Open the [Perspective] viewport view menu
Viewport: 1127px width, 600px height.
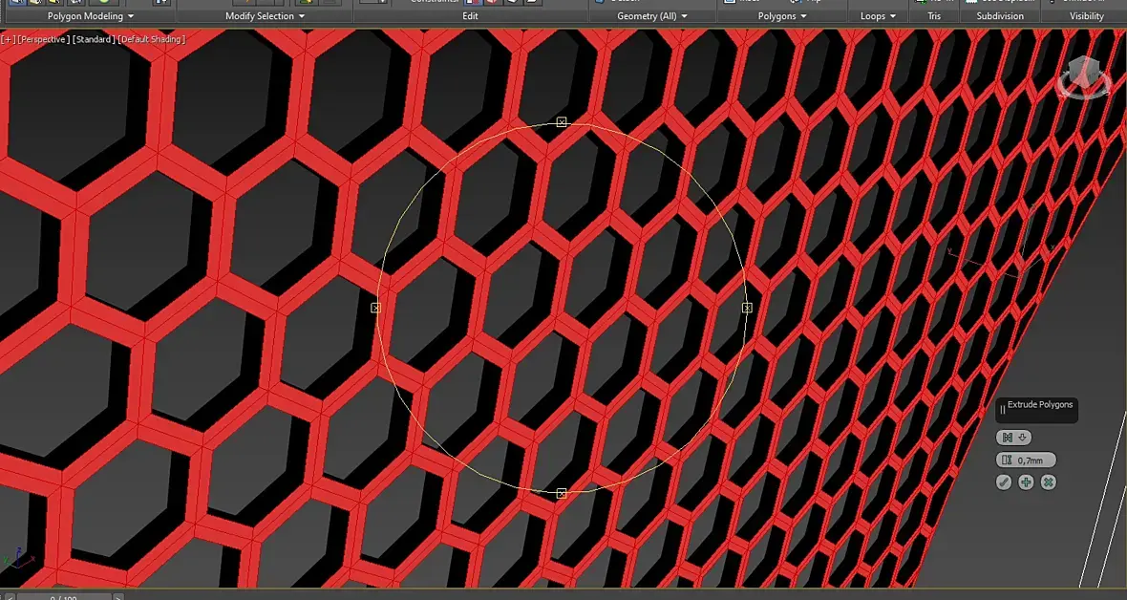(43, 39)
